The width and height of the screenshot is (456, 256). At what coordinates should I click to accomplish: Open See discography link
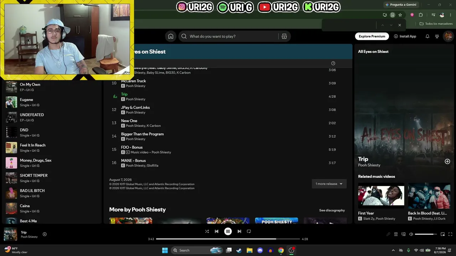[x=332, y=210]
